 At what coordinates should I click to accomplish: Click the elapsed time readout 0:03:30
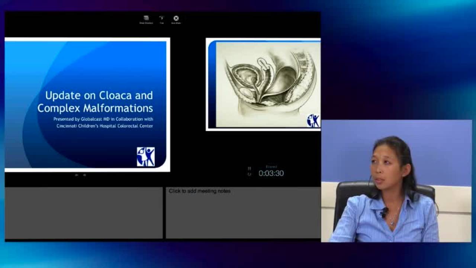point(271,173)
